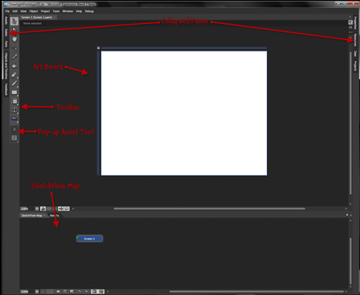Toggle artboard rendering effects button
360x295 pixels.
(42, 208)
